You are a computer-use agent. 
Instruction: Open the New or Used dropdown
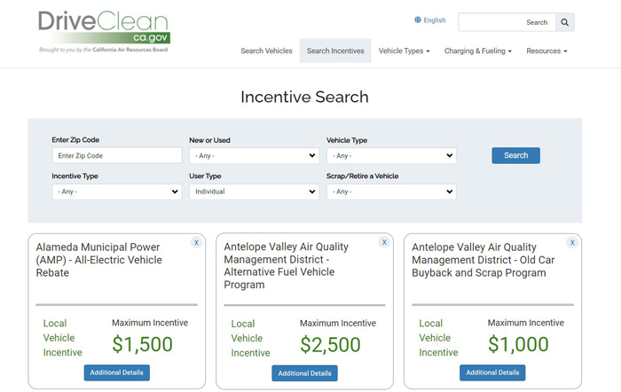(255, 155)
